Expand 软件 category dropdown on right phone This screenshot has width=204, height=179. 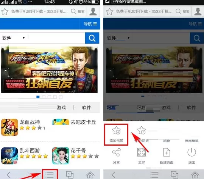[x=118, y=38]
